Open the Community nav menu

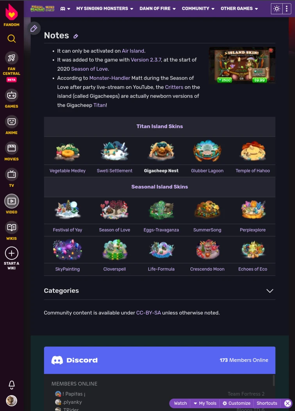198,9
